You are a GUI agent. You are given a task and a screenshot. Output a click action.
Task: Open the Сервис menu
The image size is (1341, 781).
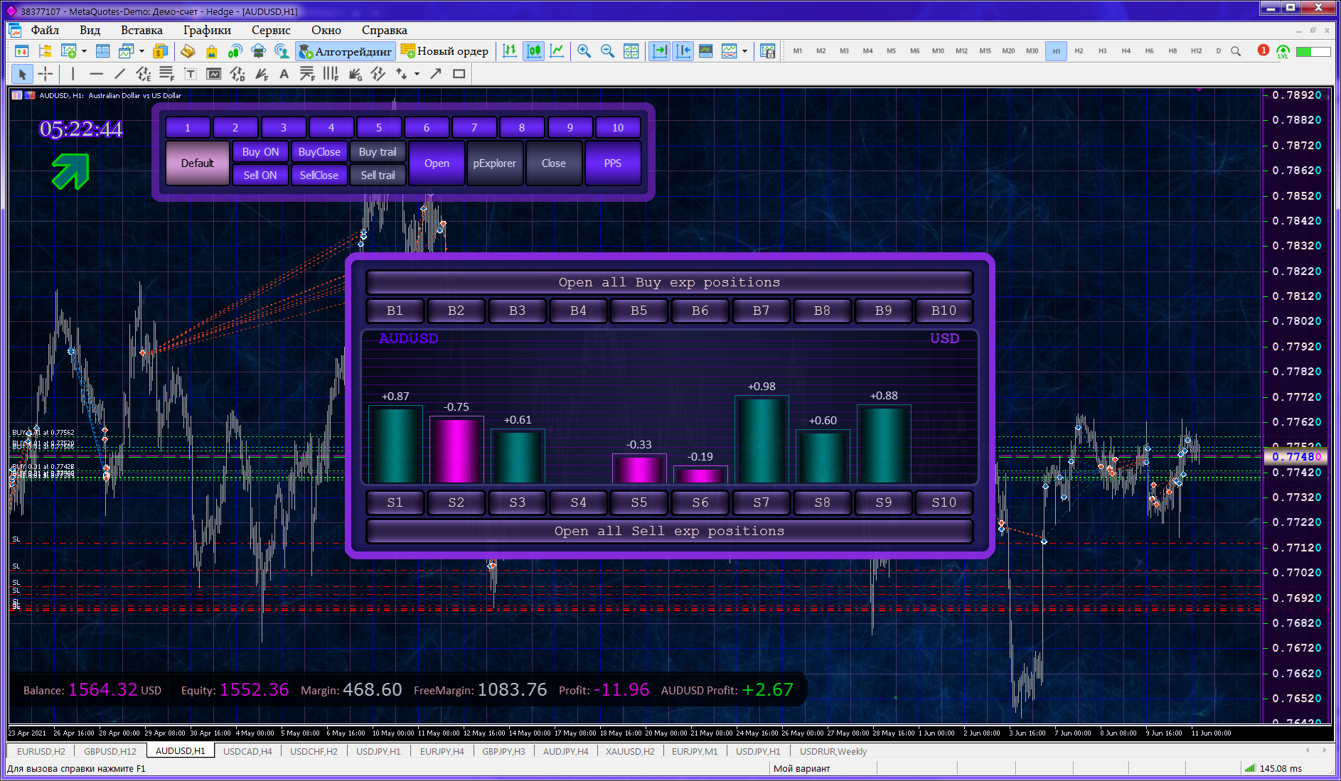[x=271, y=30]
